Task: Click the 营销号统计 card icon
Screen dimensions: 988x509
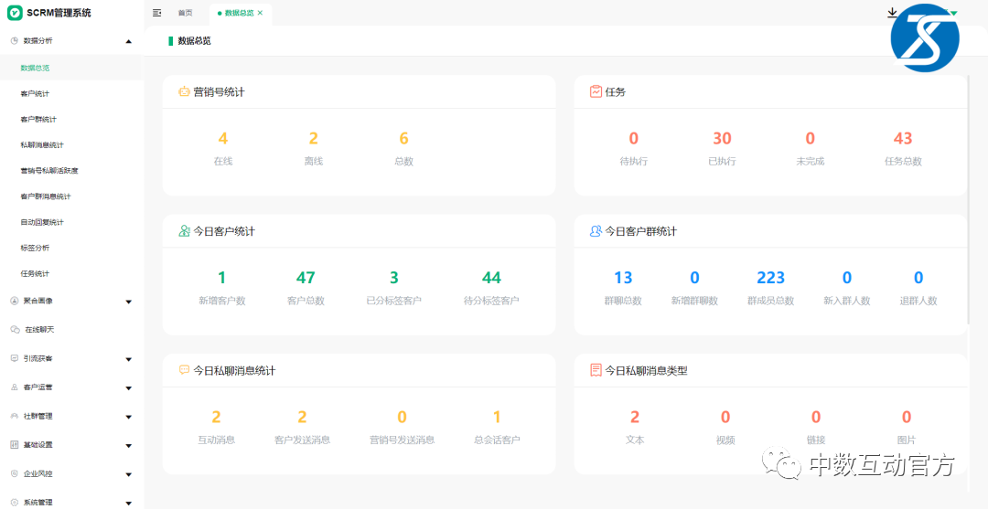Action: [184, 91]
